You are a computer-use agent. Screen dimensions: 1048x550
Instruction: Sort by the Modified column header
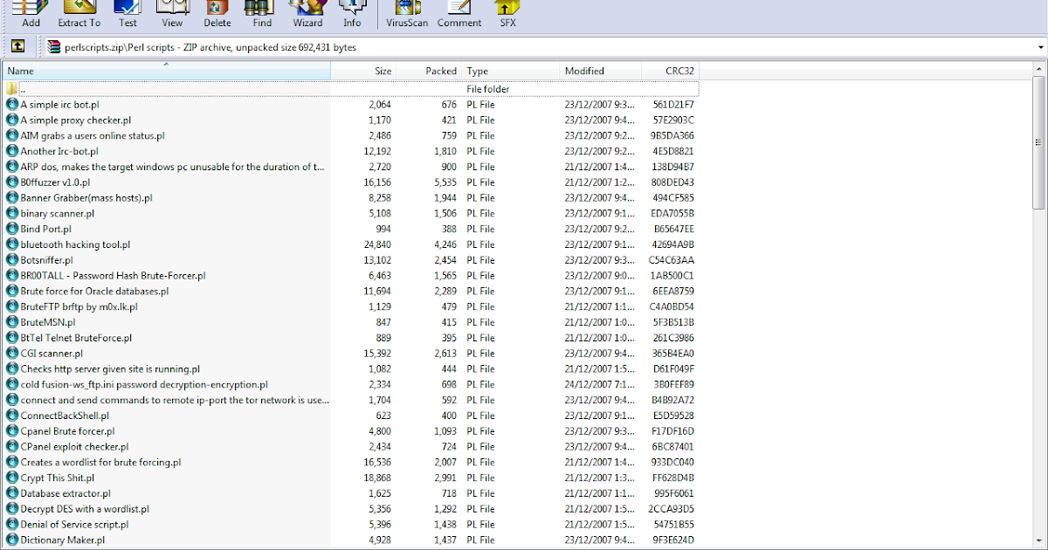601,71
